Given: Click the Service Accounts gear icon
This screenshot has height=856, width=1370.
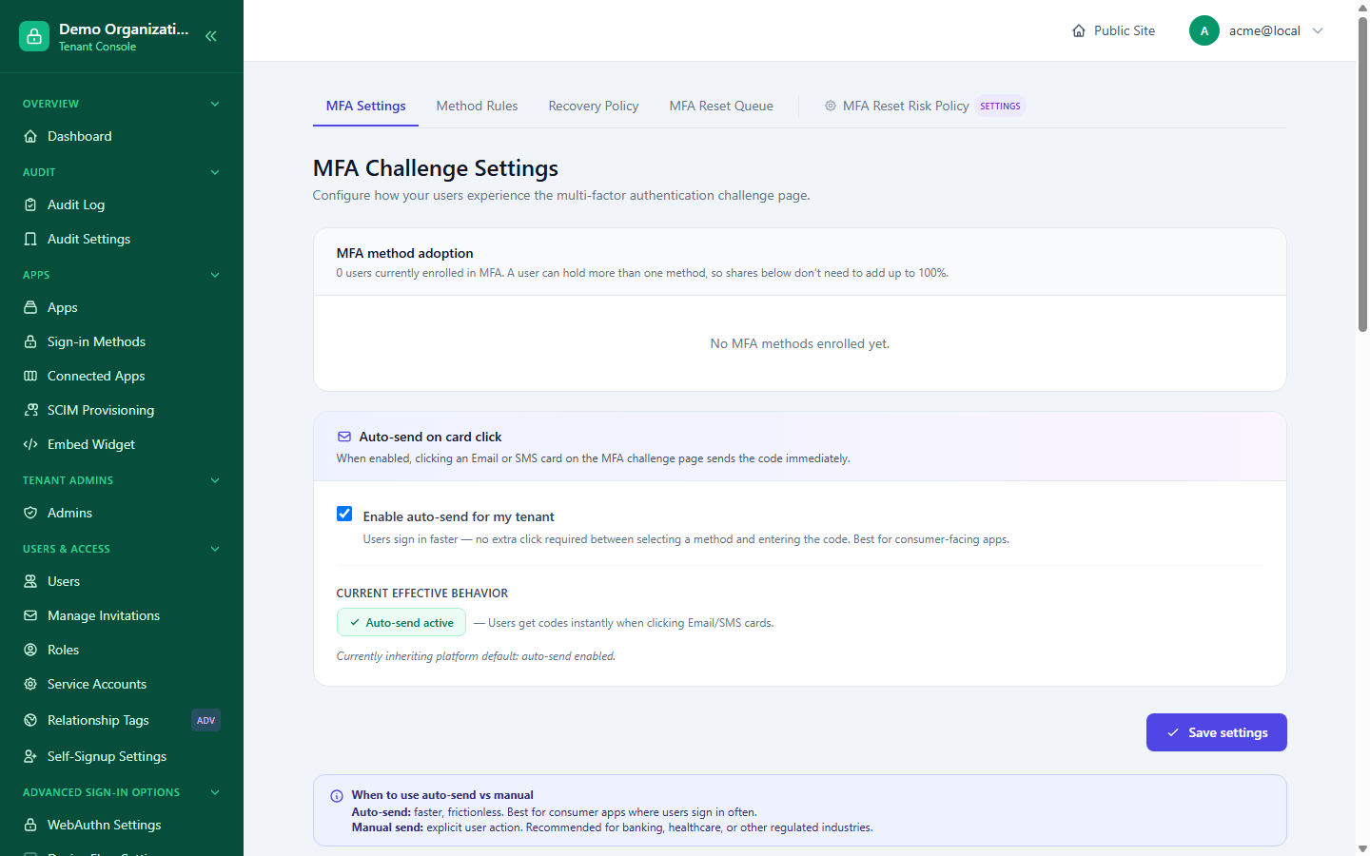Looking at the screenshot, I should tap(30, 684).
